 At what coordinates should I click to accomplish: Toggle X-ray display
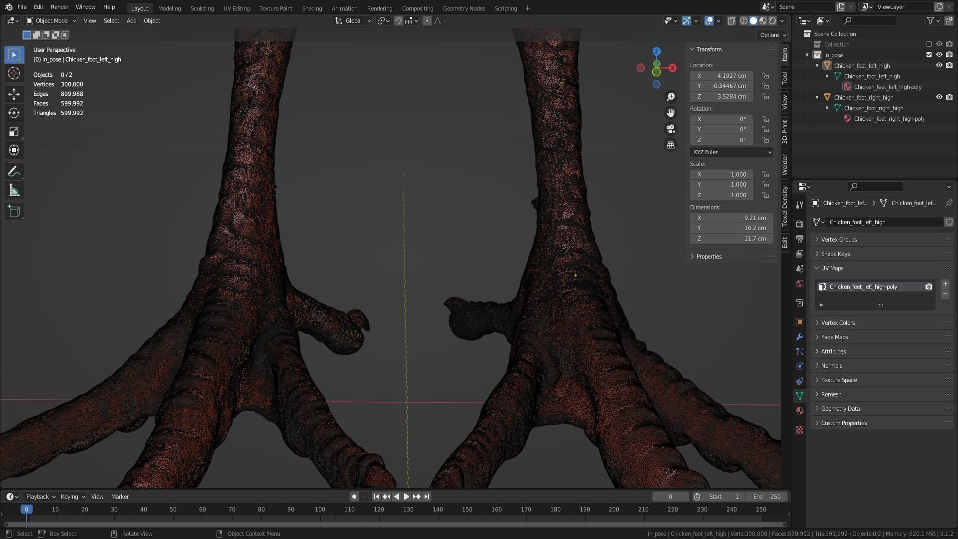[x=731, y=20]
